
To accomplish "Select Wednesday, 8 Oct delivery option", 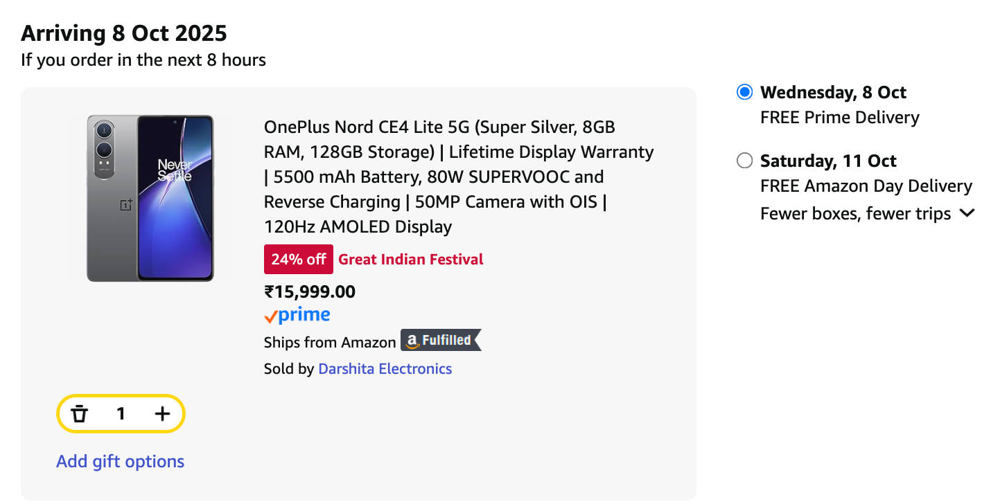I will pyautogui.click(x=744, y=92).
